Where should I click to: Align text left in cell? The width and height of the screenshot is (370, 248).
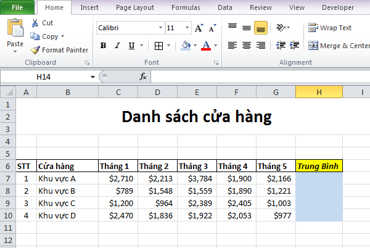pyautogui.click(x=232, y=46)
